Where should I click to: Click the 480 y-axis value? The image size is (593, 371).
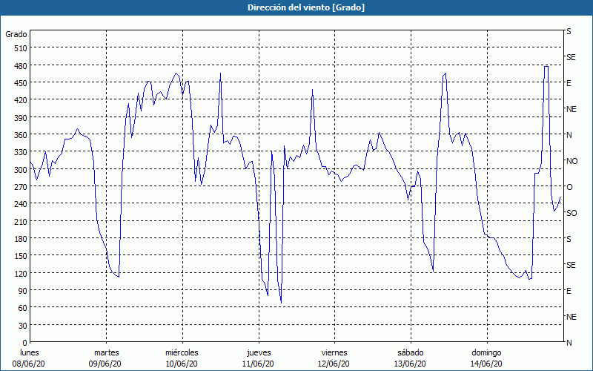21,66
